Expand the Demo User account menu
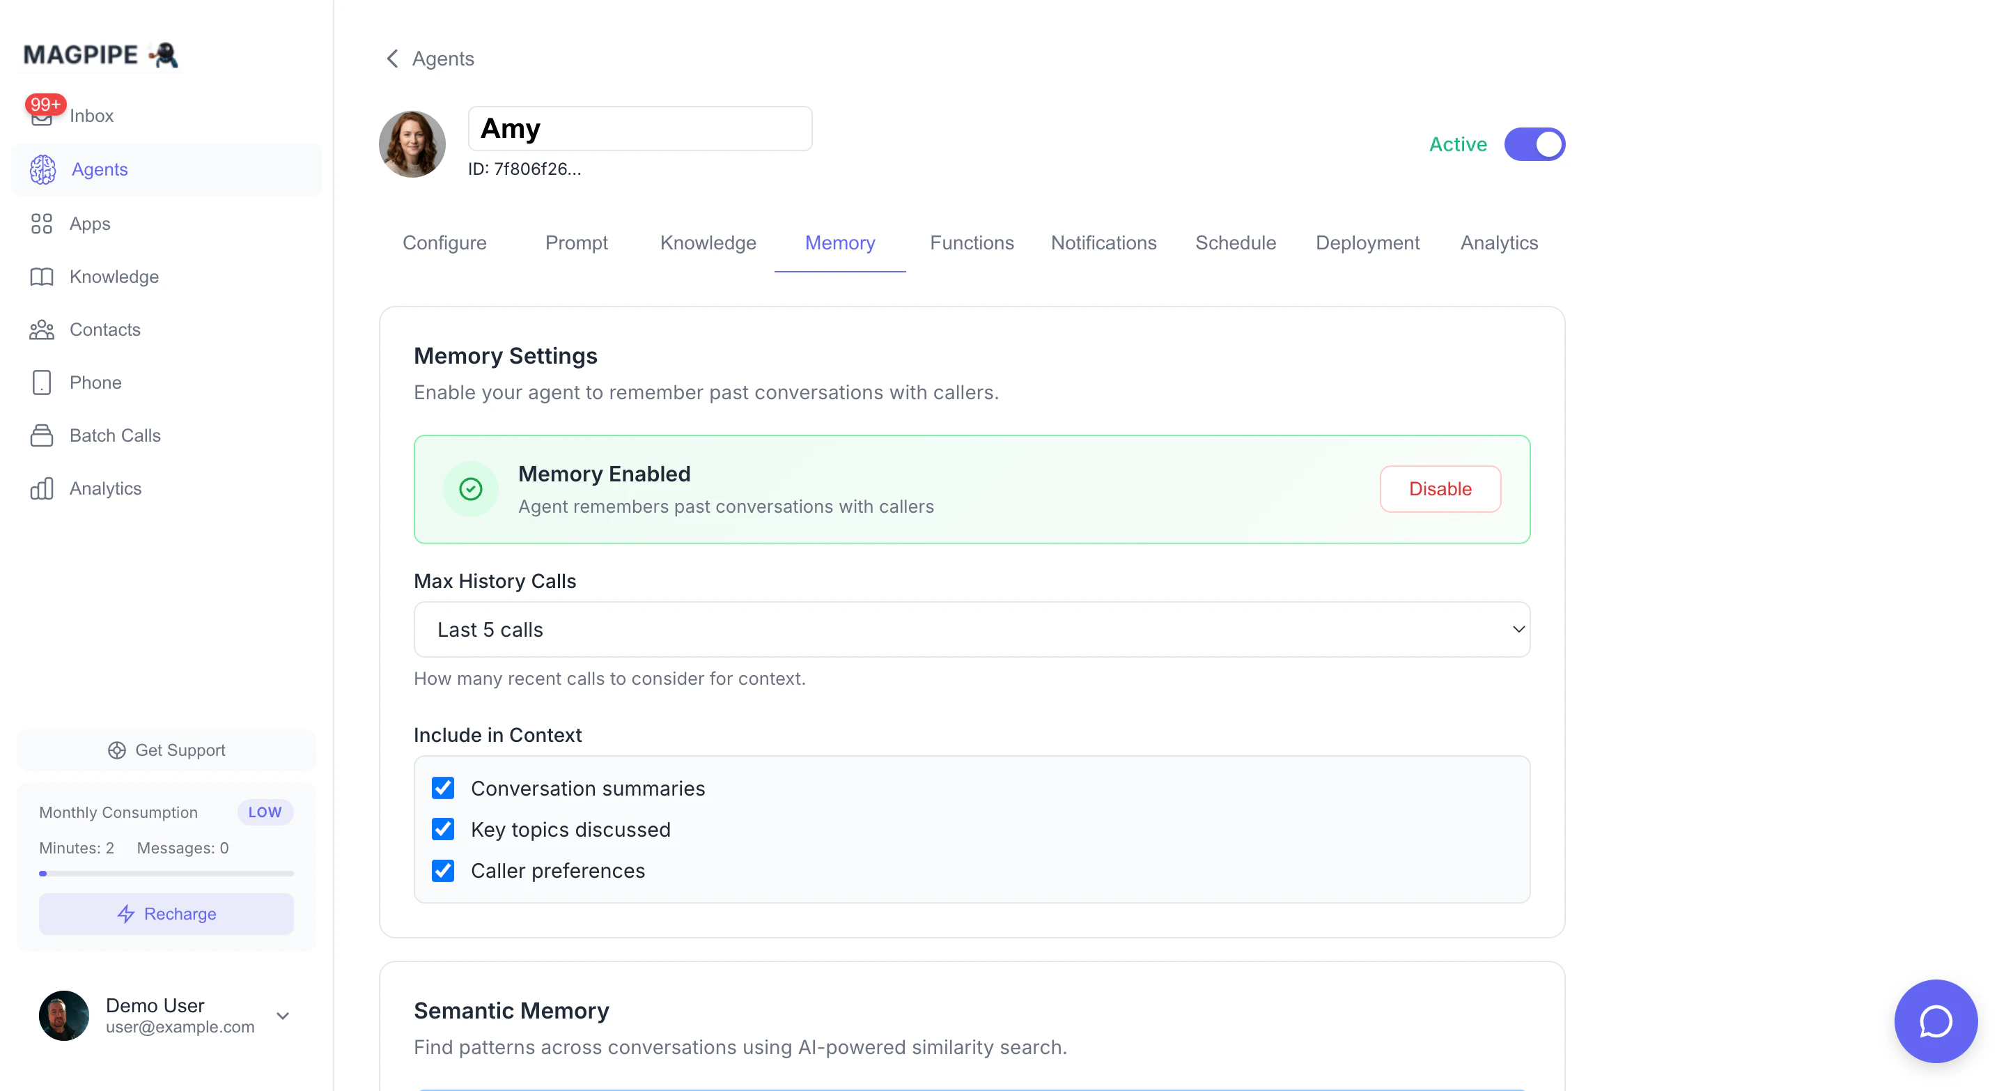Viewport: 2006px width, 1091px height. tap(283, 1016)
